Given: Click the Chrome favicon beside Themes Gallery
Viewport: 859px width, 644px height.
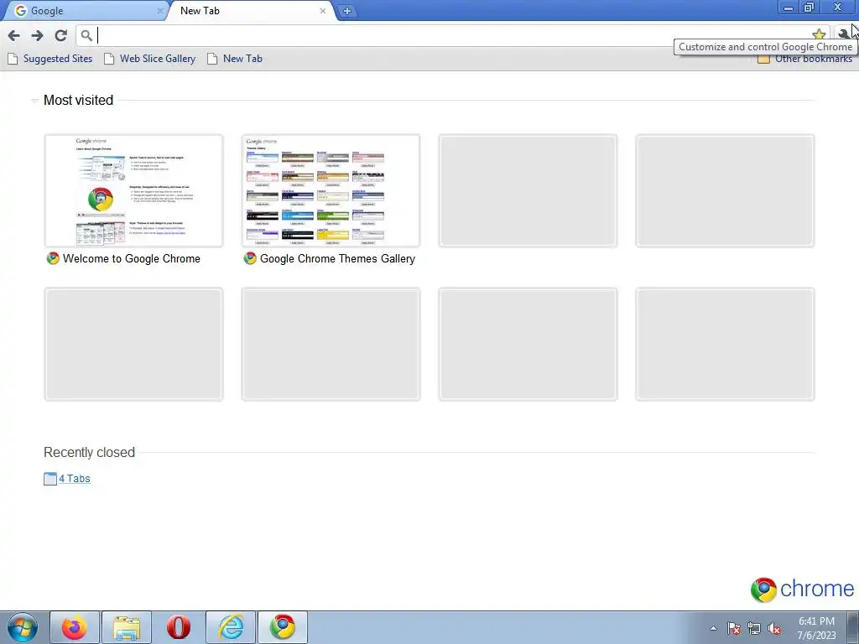Looking at the screenshot, I should pos(250,258).
